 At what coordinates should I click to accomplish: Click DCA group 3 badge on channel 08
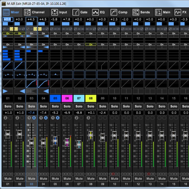88,118
